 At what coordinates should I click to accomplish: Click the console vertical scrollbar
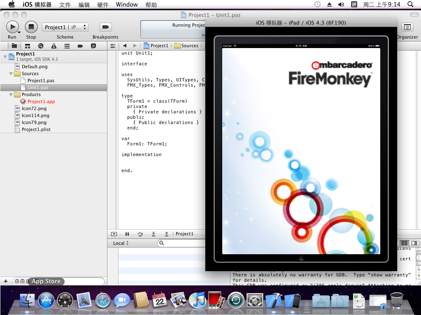pos(418,262)
